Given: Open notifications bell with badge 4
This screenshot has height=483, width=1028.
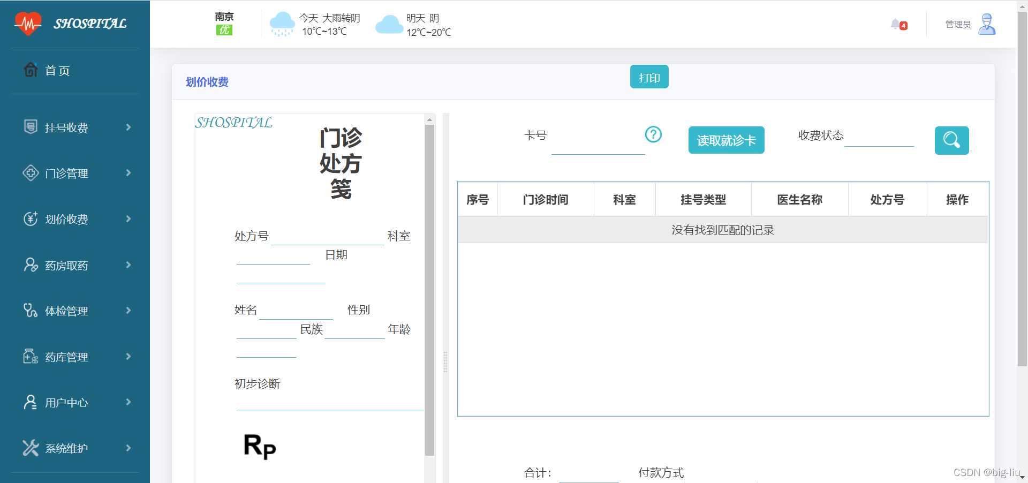Looking at the screenshot, I should click(x=898, y=25).
